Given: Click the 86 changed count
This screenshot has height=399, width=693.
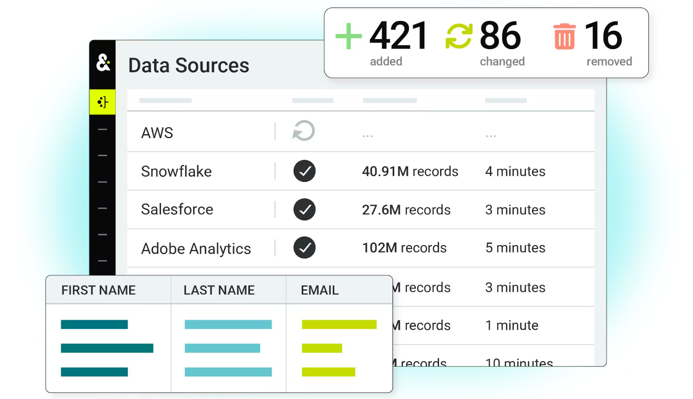Looking at the screenshot, I should coord(500,36).
